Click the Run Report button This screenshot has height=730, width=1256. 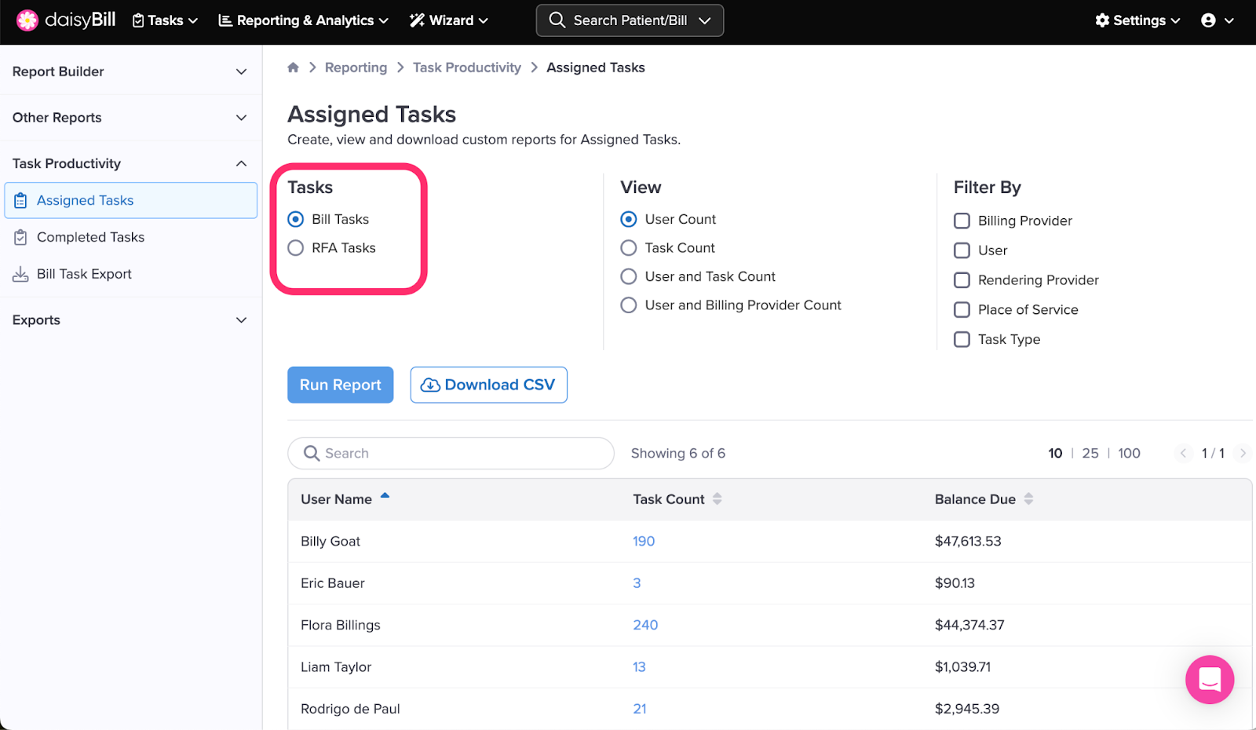[340, 385]
